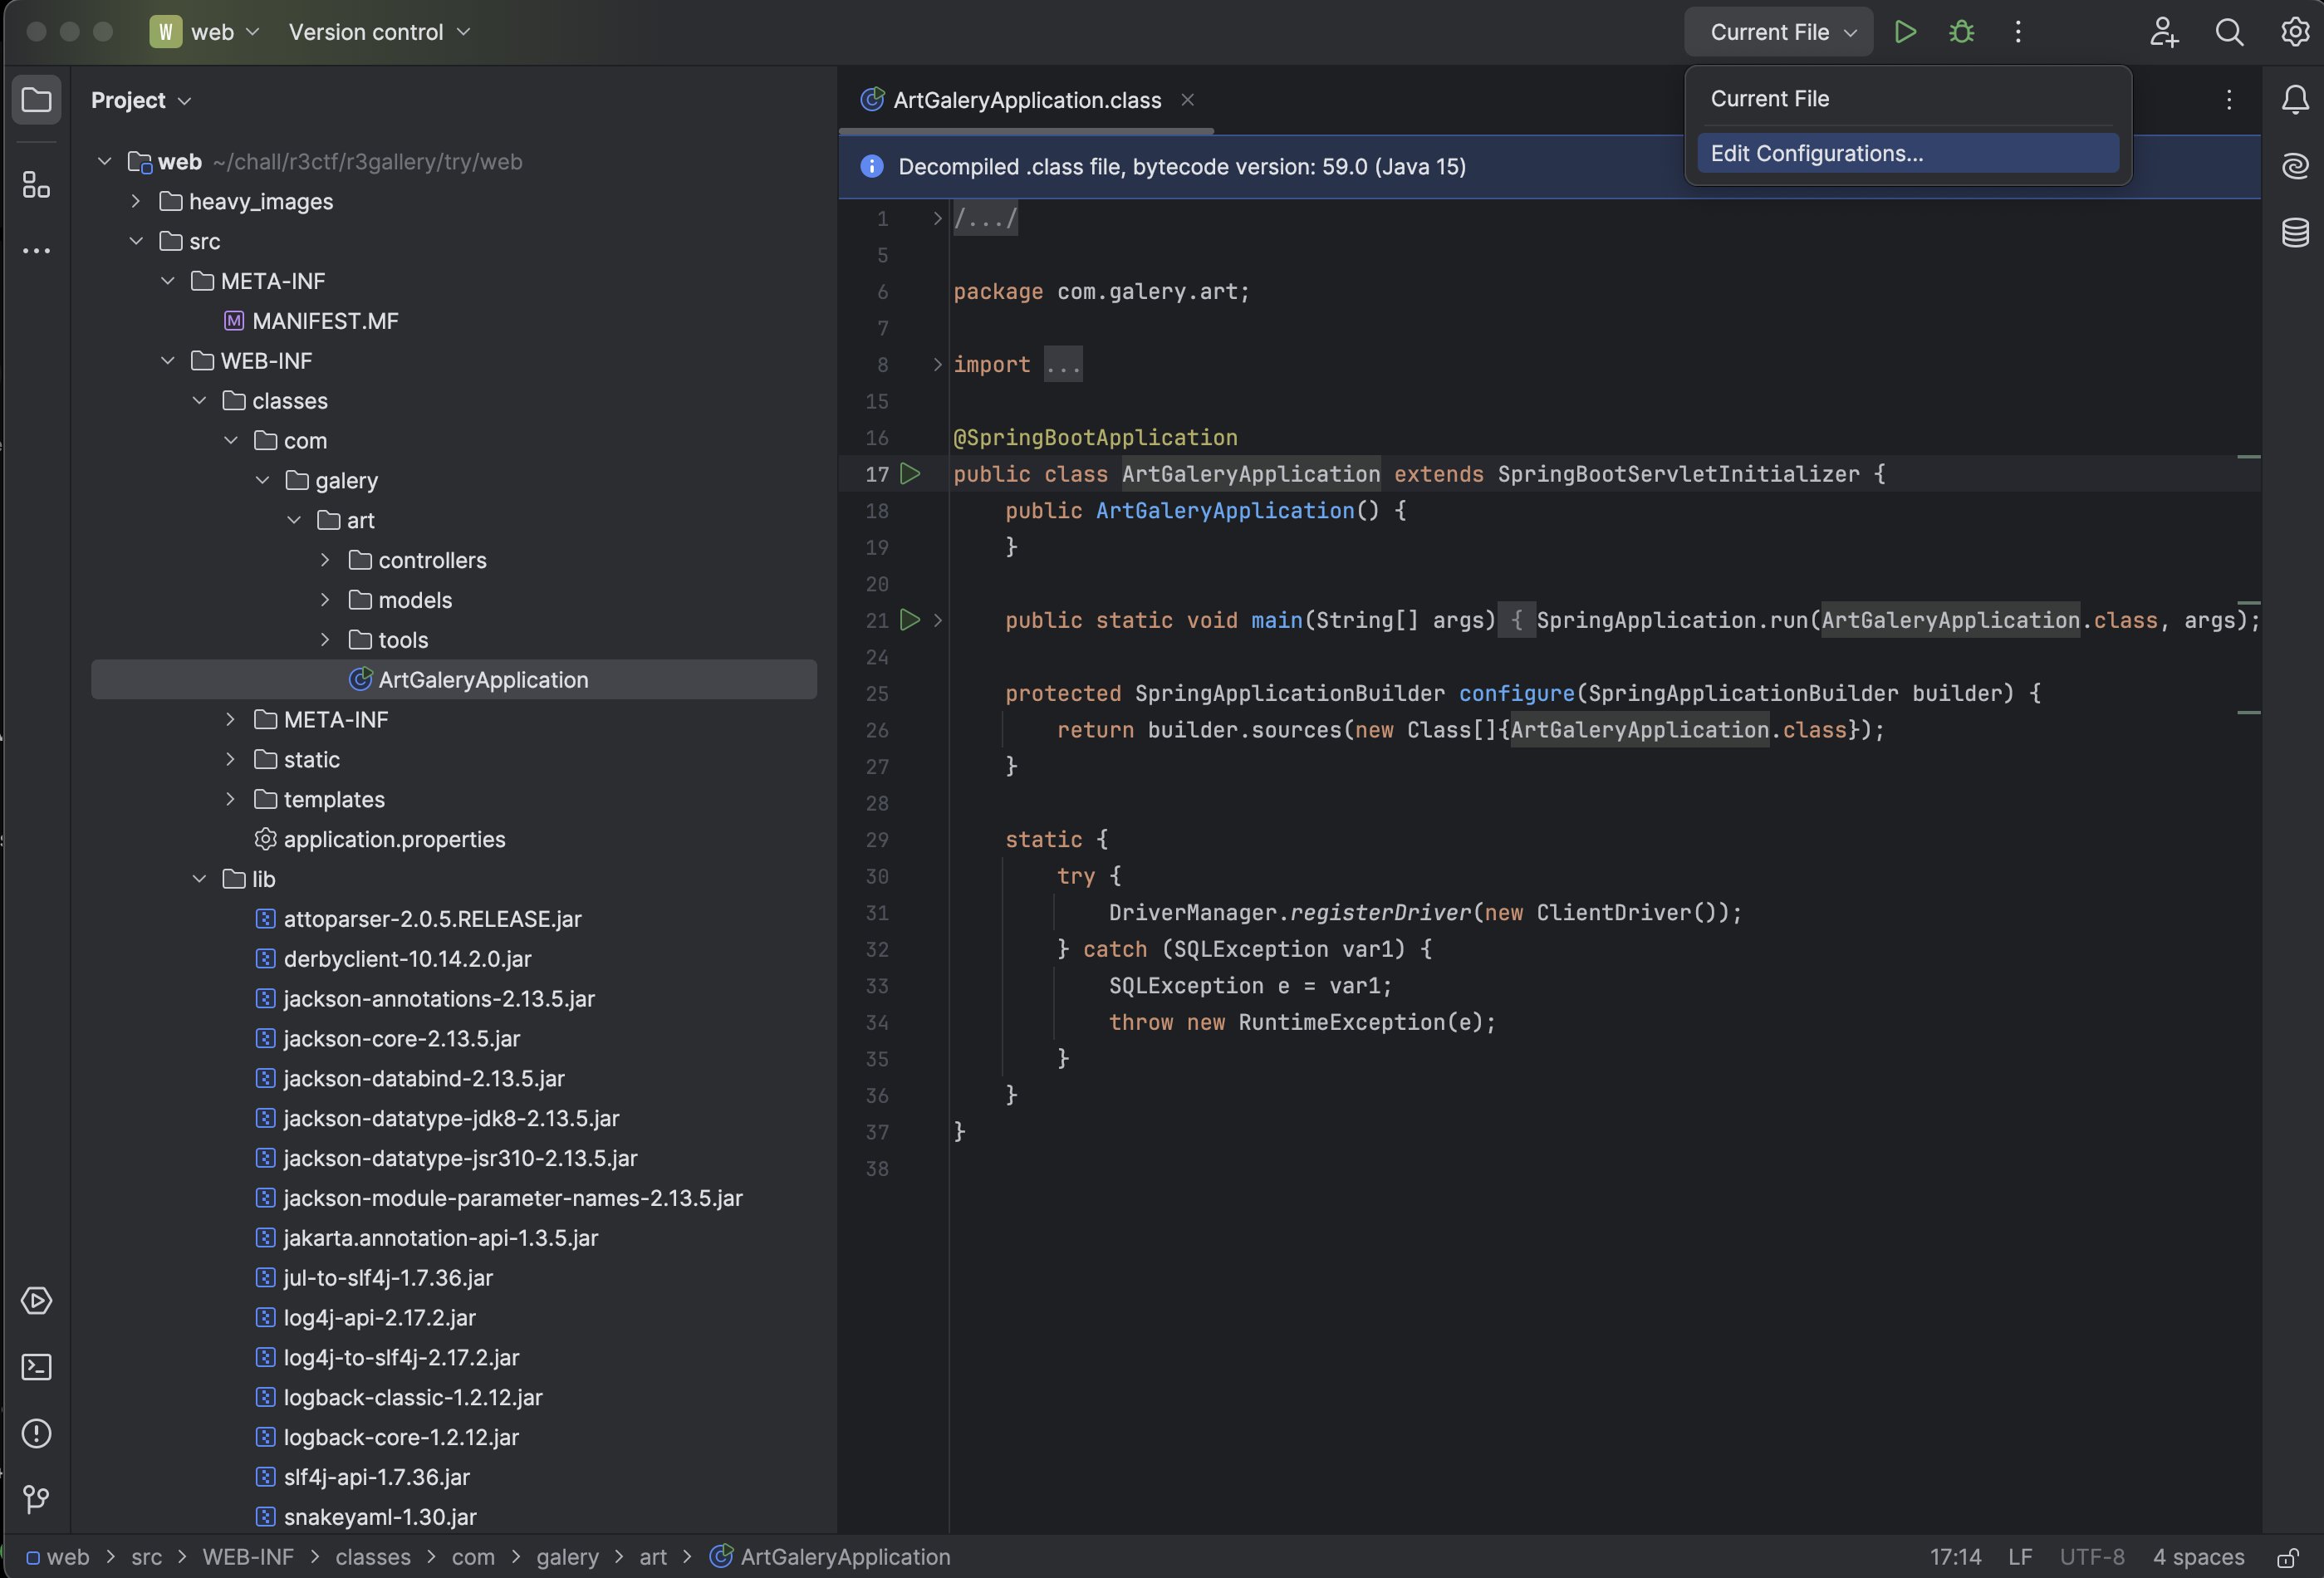Run the current file with green play button

point(1905,32)
